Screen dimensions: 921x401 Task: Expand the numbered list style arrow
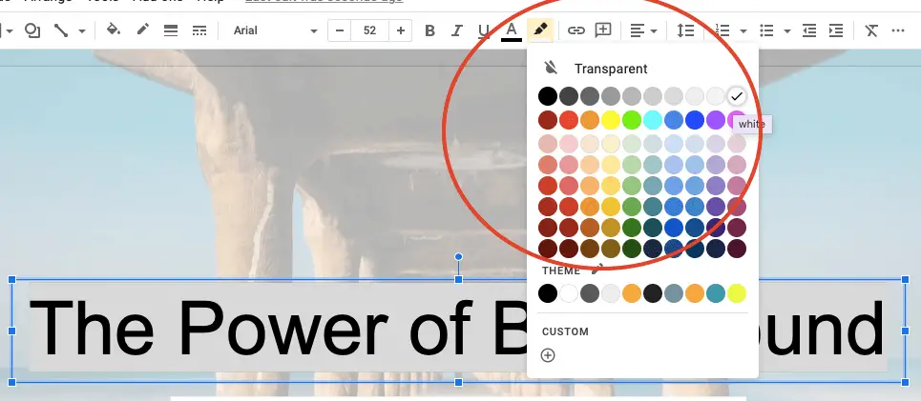click(743, 30)
